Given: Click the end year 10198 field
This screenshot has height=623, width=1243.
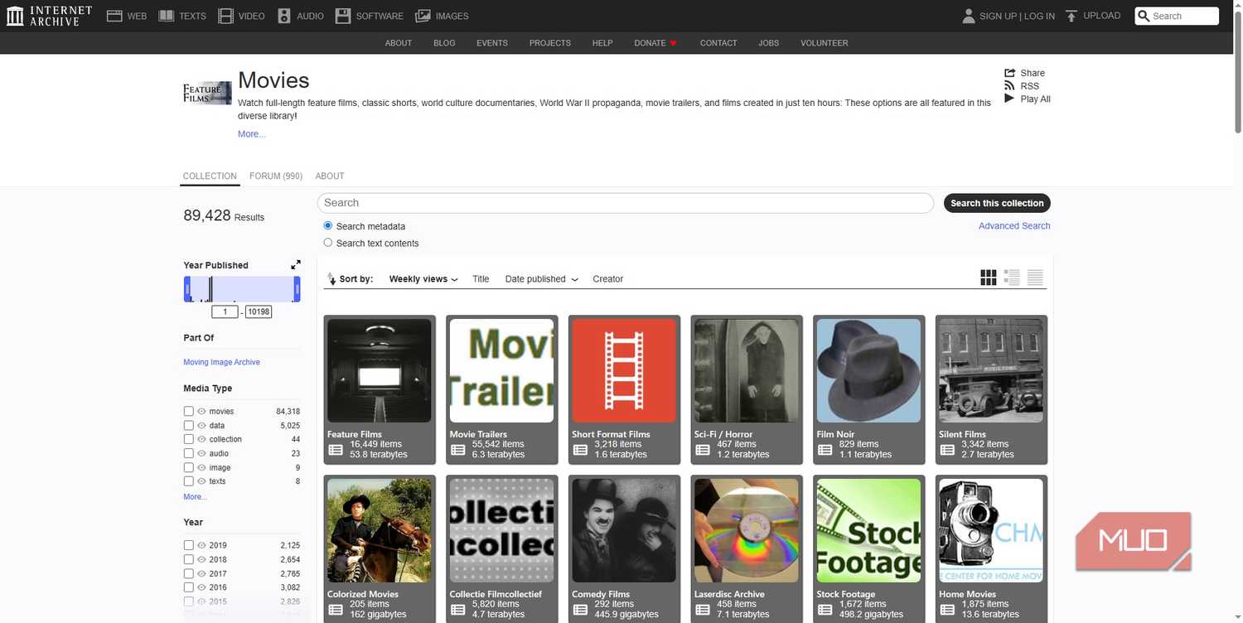Looking at the screenshot, I should point(259,312).
